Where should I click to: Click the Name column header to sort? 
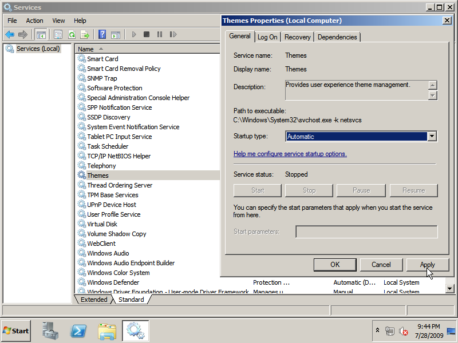click(148, 49)
